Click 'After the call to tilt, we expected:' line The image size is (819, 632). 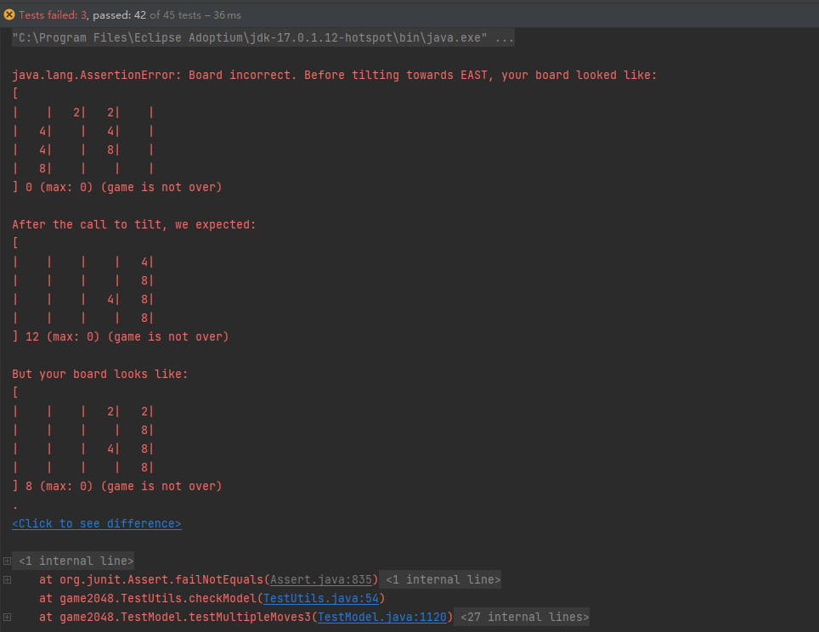click(134, 224)
